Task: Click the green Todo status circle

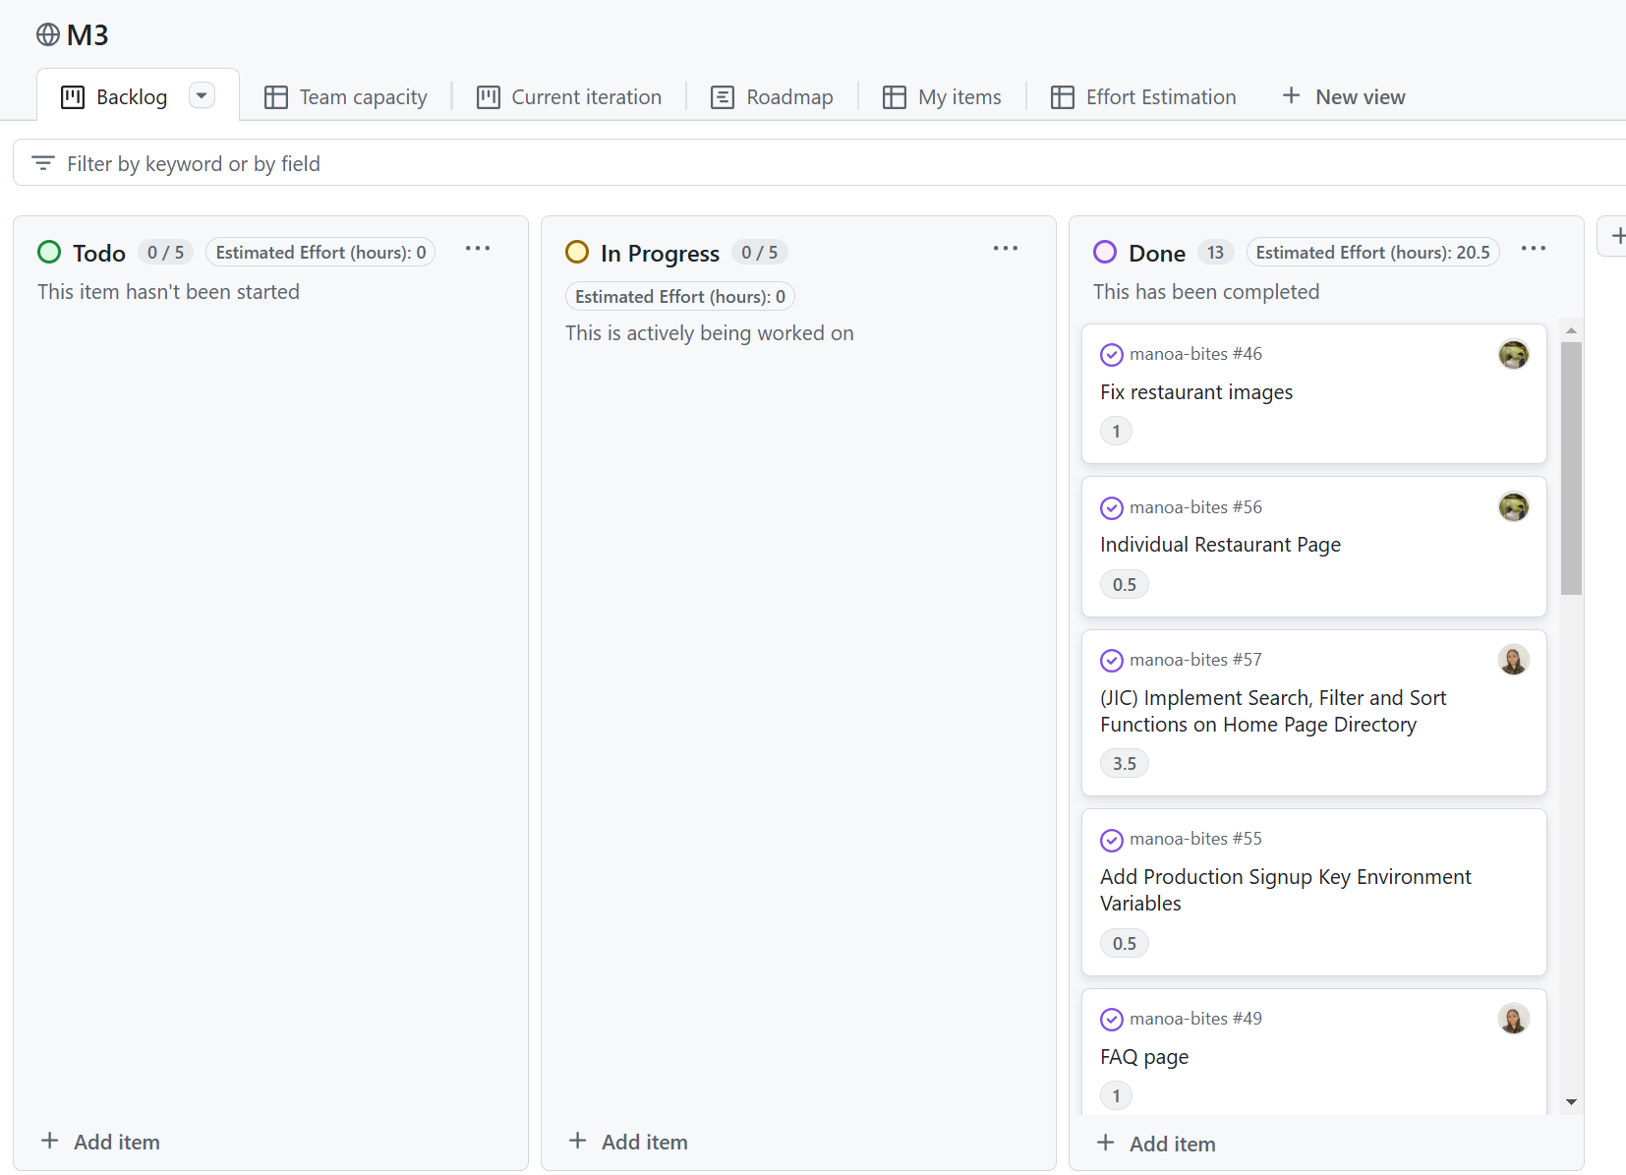Action: pos(49,253)
